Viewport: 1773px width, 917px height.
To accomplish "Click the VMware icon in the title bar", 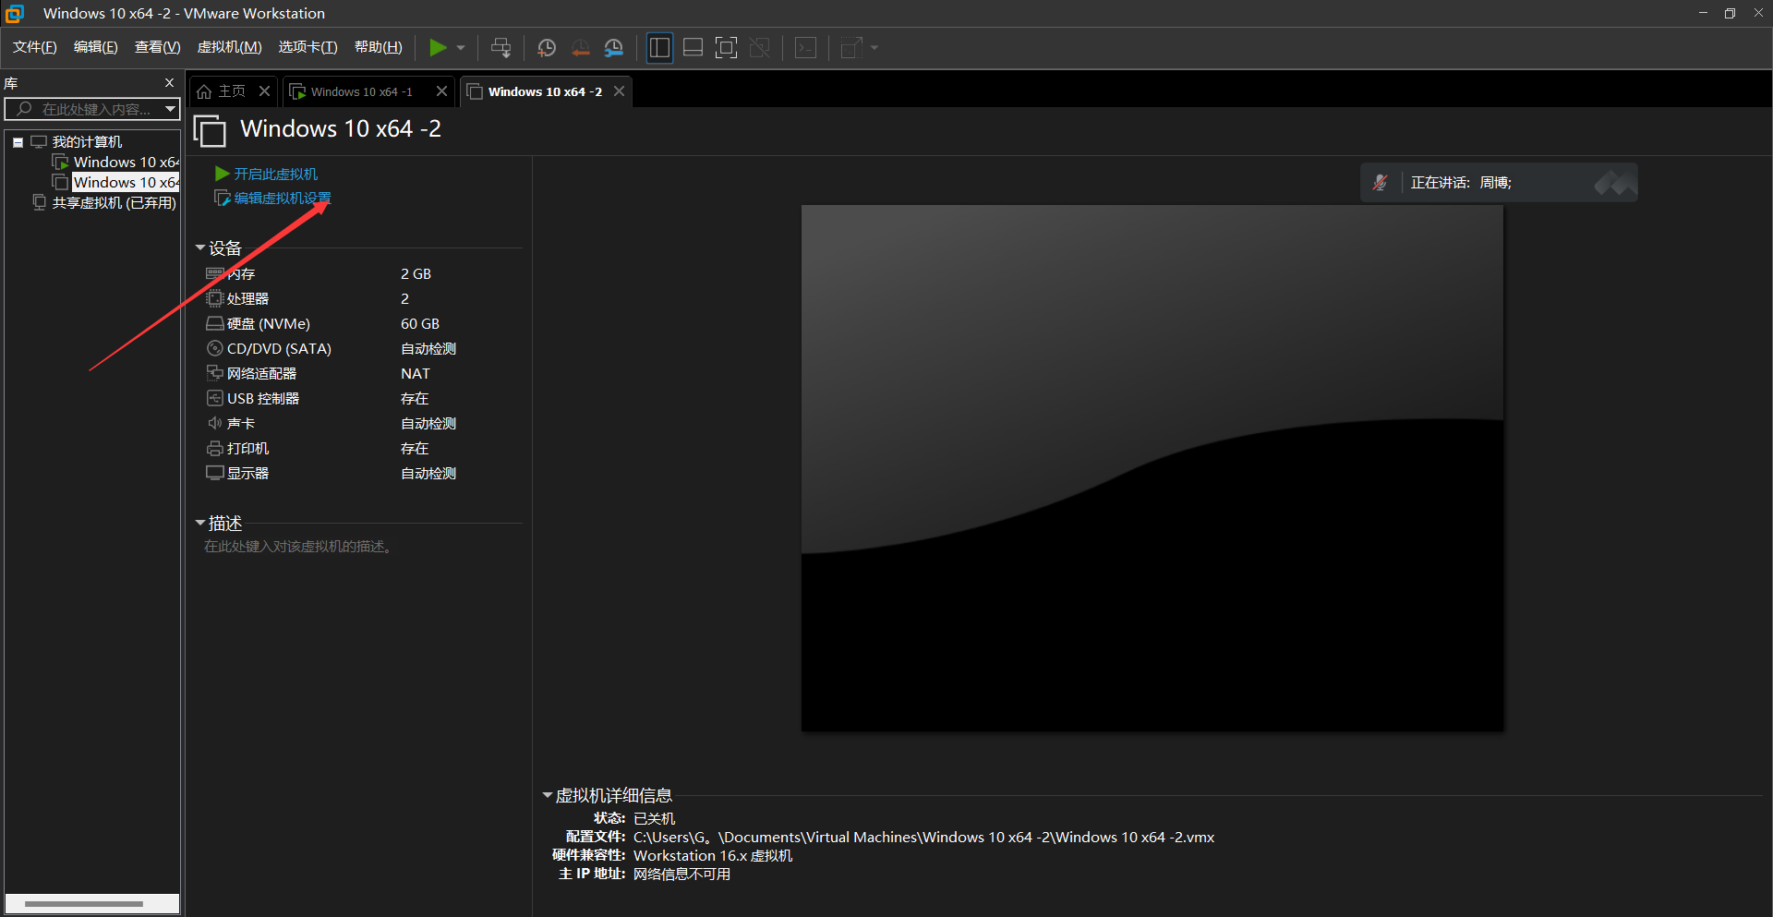I will (15, 13).
